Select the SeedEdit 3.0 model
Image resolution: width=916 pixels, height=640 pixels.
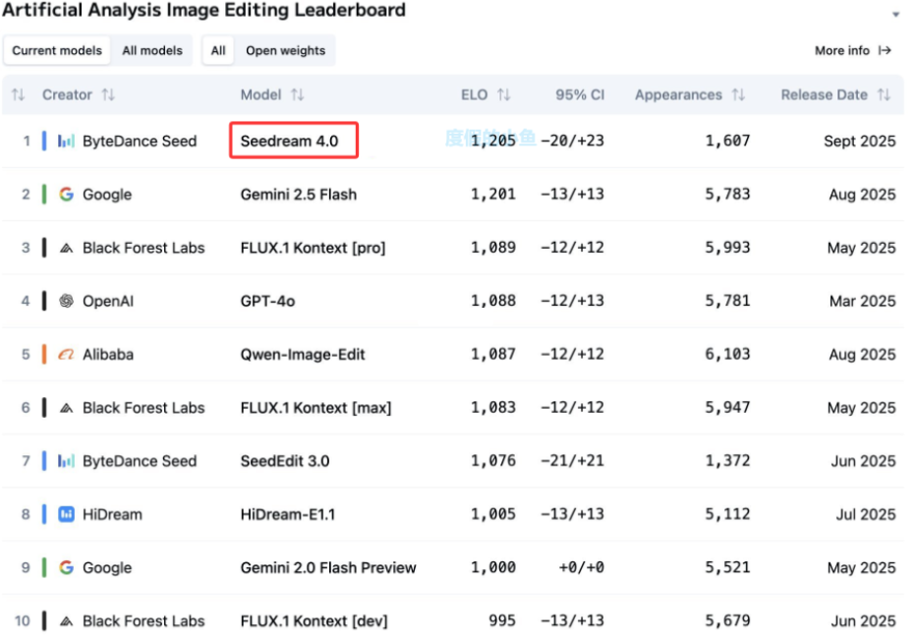pyautogui.click(x=285, y=461)
